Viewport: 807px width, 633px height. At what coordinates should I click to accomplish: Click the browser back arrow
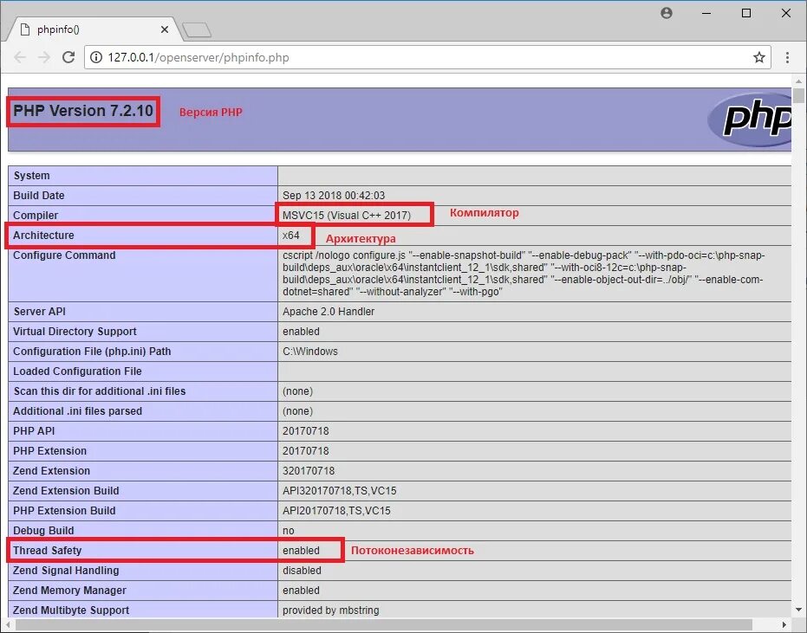(x=20, y=57)
